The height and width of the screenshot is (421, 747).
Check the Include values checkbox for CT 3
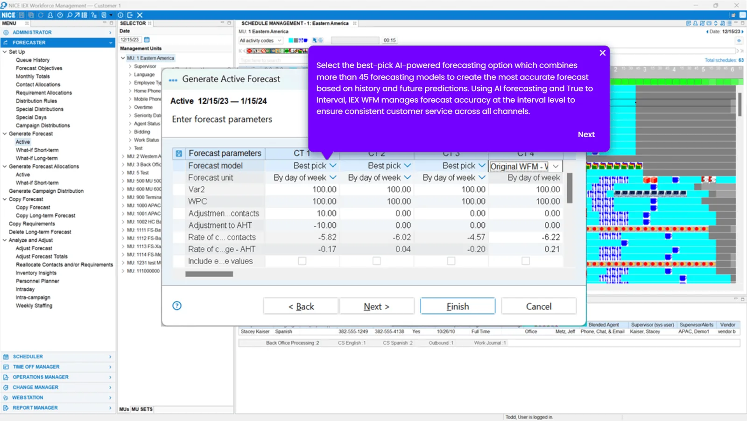click(451, 261)
